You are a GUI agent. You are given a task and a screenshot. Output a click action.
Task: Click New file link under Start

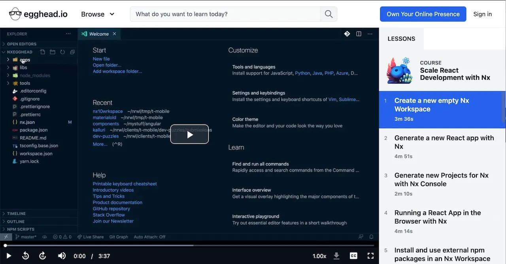click(x=101, y=59)
